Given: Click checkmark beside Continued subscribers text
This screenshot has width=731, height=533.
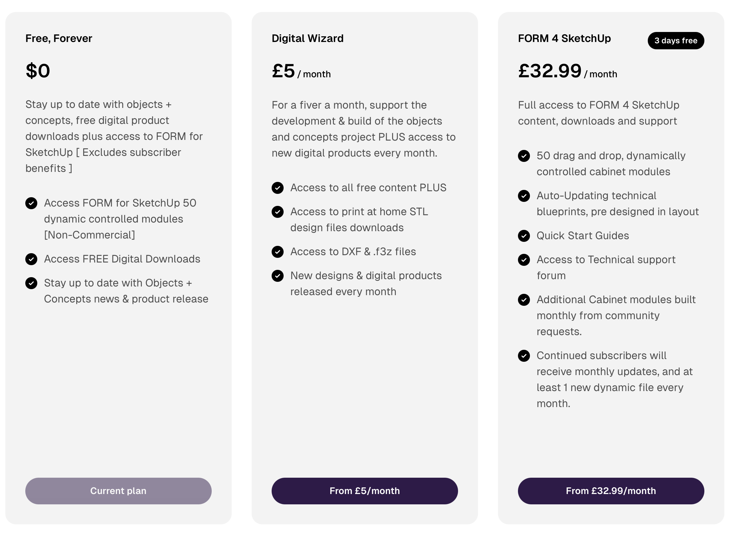Looking at the screenshot, I should tap(524, 355).
